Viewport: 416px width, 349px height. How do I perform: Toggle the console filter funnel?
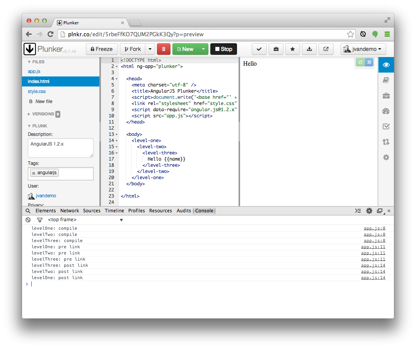[x=39, y=220]
